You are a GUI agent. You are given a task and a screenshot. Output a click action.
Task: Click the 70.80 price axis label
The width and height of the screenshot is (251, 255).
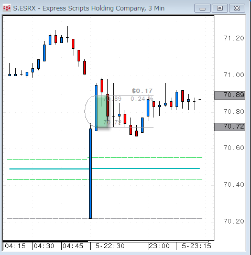234,111
